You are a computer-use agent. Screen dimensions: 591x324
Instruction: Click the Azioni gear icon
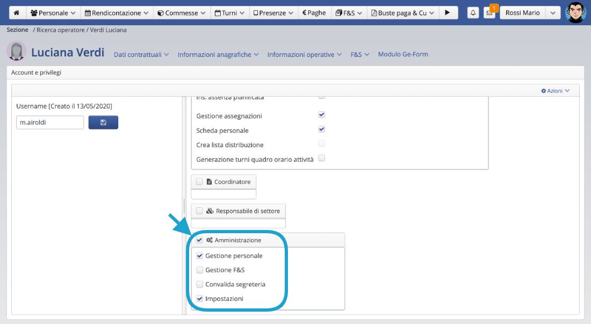point(544,91)
